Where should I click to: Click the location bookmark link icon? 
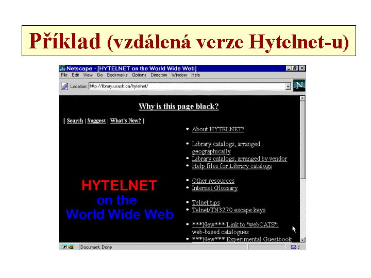pos(64,86)
